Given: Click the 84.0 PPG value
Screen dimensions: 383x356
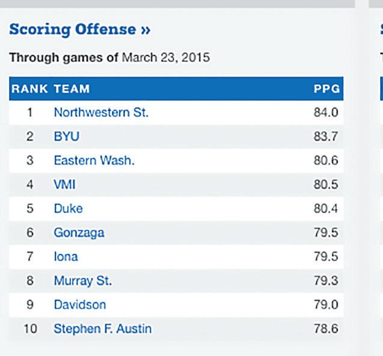Looking at the screenshot, I should [326, 112].
